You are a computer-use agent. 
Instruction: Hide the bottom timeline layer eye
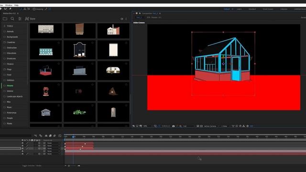point(22,154)
